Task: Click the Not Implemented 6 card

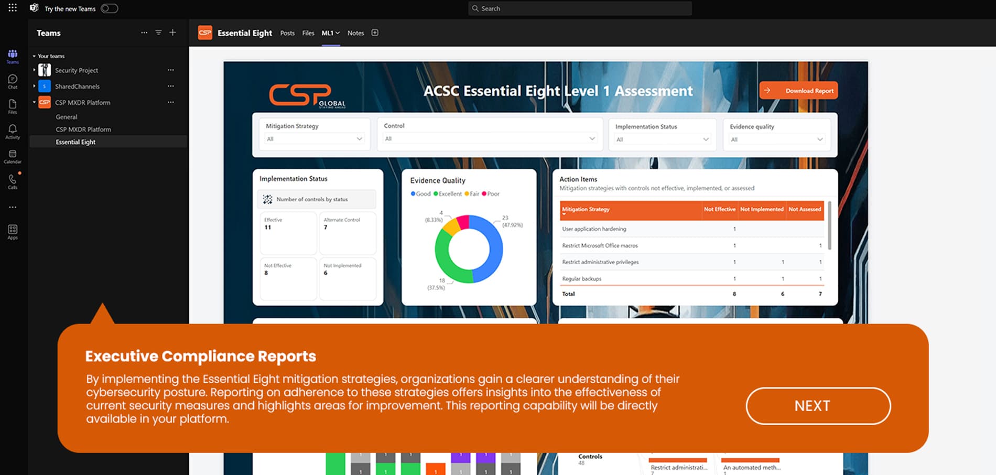Action: pos(348,278)
